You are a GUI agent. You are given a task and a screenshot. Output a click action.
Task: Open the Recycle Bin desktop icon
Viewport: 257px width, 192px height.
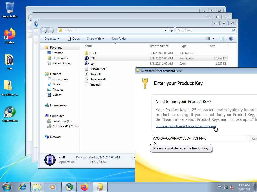(10, 10)
